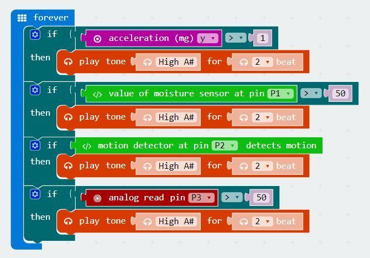Image resolution: width=370 pixels, height=258 pixels.
Task: Open comparison operator dropdown in analog read condition
Action: click(232, 197)
